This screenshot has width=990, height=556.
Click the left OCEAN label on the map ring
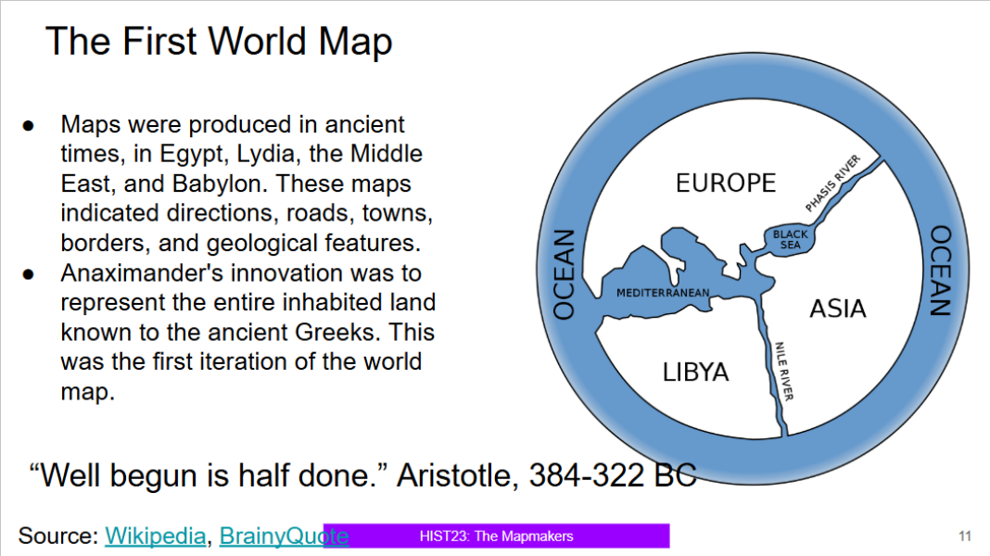564,274
